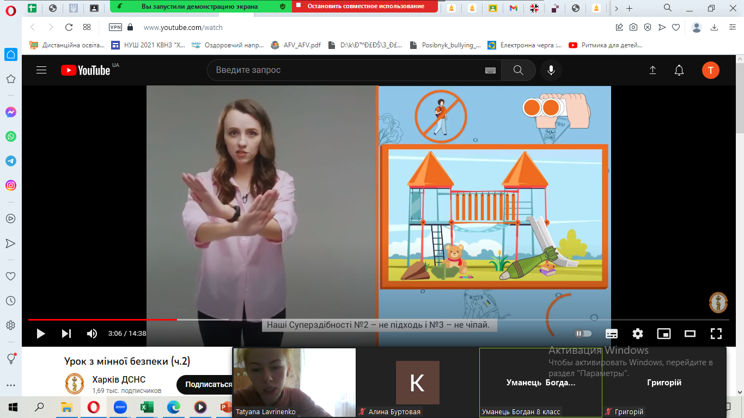Click 'Вы запустили демонстрацию экрана' indicator
Viewport: 744px width, 418px height.
[200, 7]
